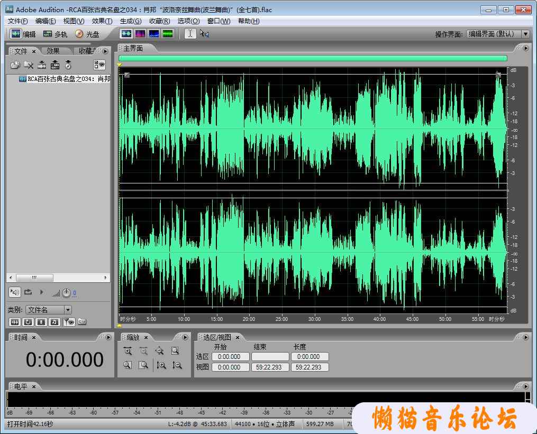
Task: Toggle show loop files filter button
Action: [x=28, y=322]
